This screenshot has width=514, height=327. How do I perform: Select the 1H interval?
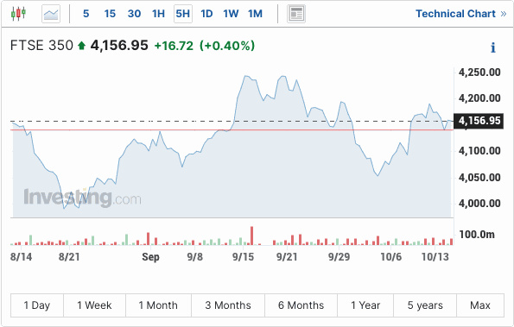[x=158, y=14]
